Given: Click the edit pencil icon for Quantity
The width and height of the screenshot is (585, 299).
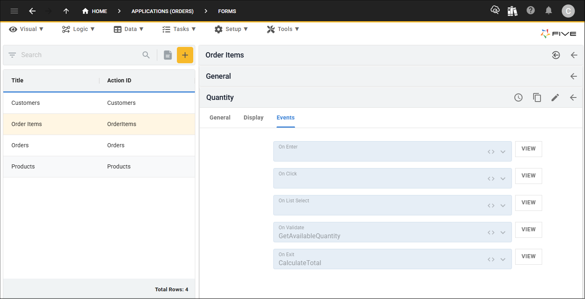Looking at the screenshot, I should click(555, 97).
